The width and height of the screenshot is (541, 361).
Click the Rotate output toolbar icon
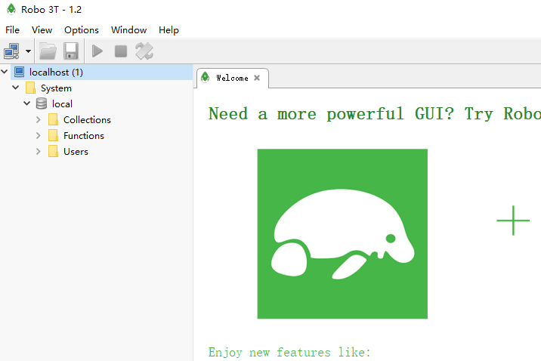click(x=144, y=51)
